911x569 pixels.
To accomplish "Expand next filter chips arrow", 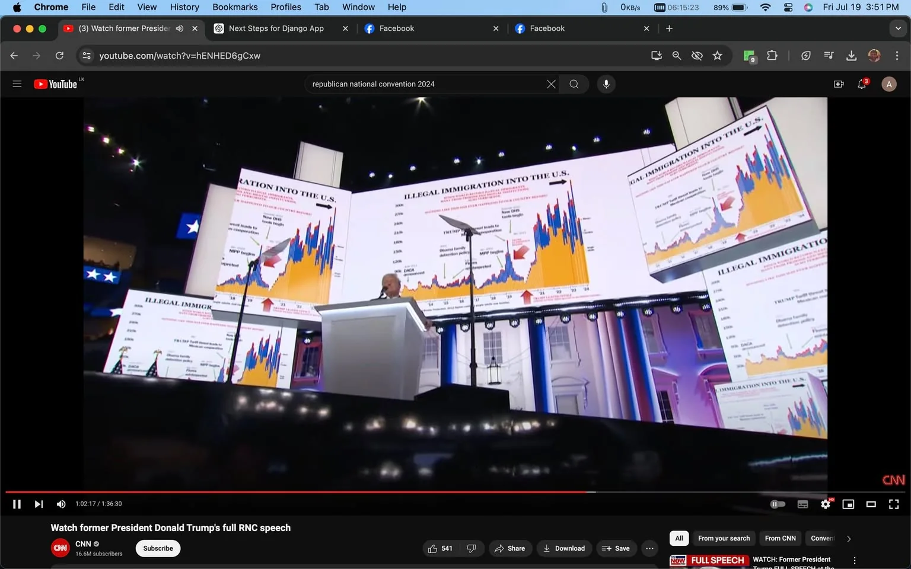I will click(x=849, y=539).
